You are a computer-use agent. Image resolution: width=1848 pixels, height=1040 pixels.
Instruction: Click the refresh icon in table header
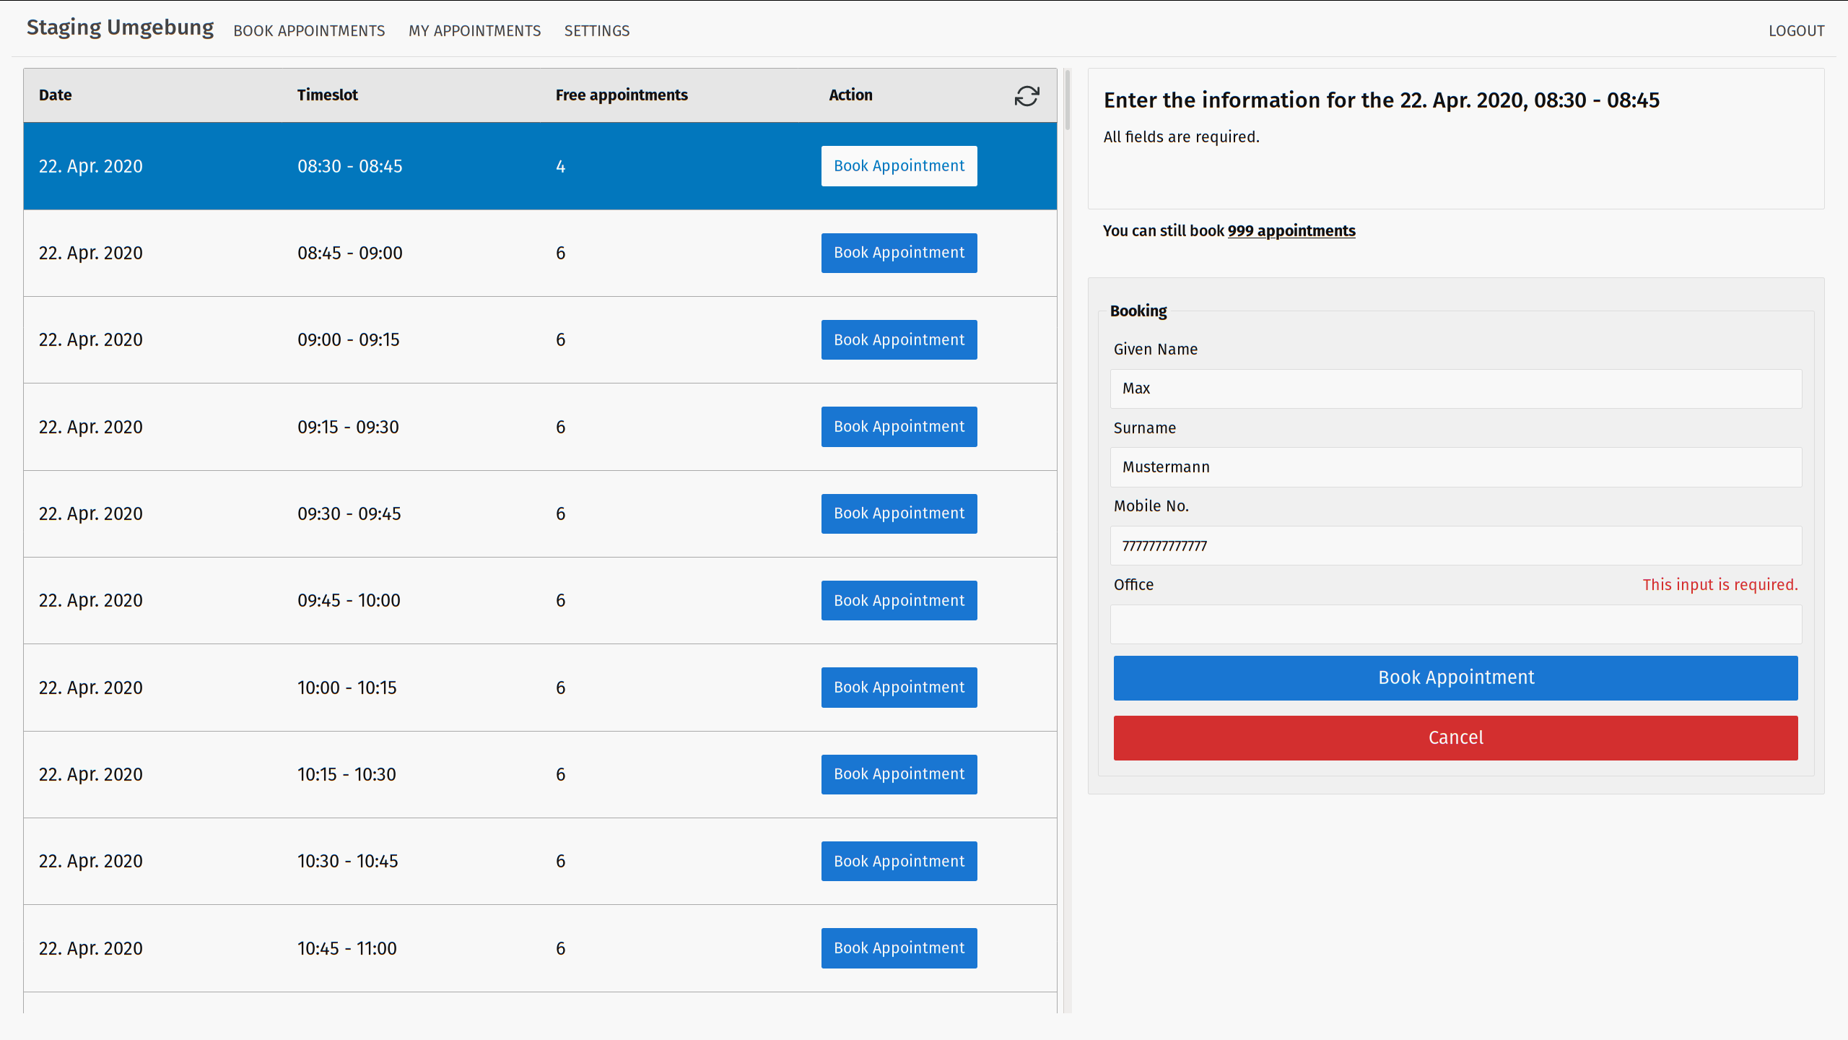(1027, 96)
